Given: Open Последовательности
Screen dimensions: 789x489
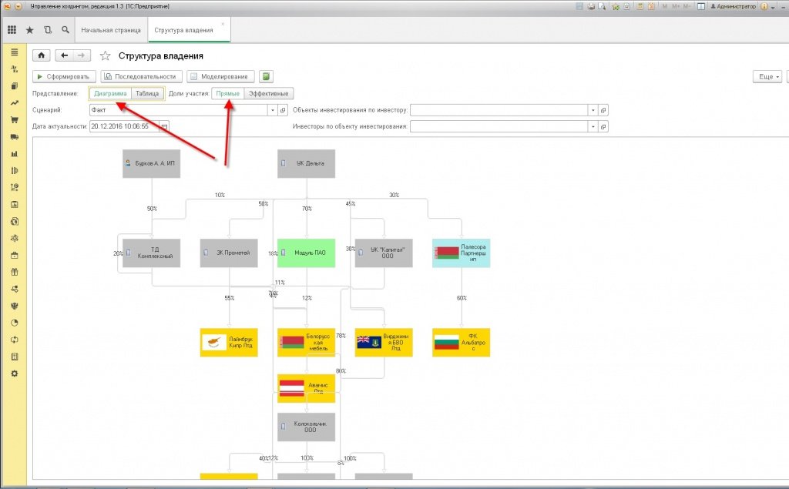Looking at the screenshot, I should coord(142,76).
